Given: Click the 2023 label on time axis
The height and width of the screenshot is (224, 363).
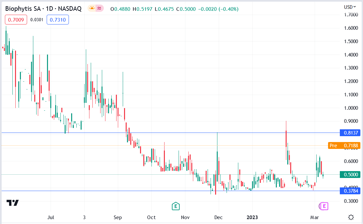Looking at the screenshot, I should (252, 217).
